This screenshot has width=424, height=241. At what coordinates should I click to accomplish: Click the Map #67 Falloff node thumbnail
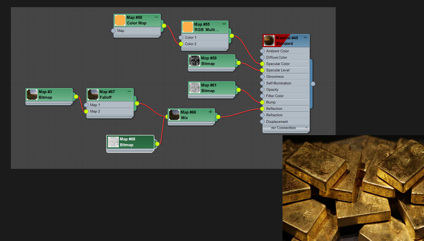click(x=93, y=95)
